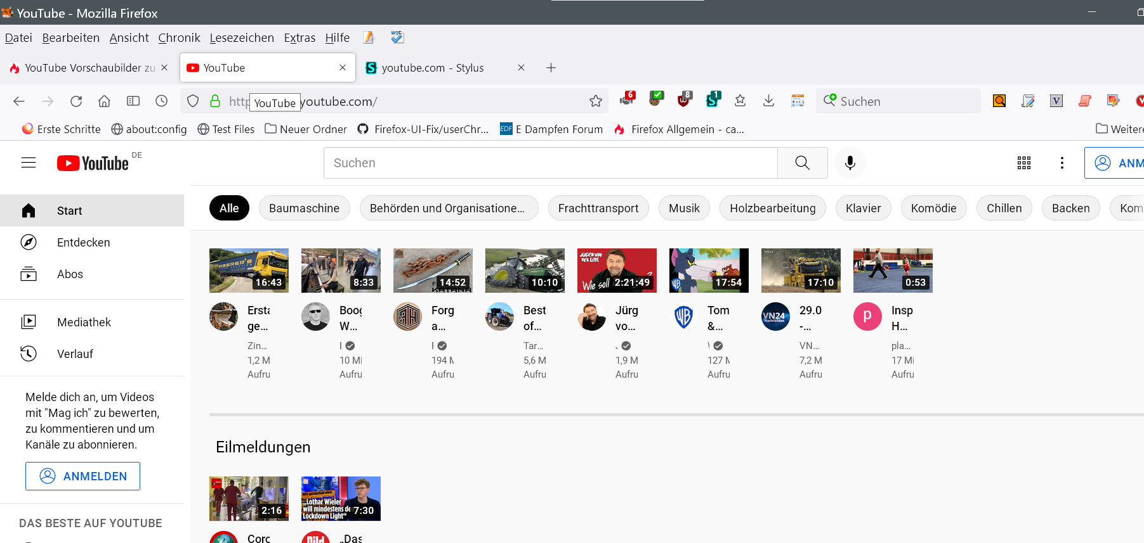The height and width of the screenshot is (543, 1144).
Task: Select the Klavier filter chip
Action: click(x=863, y=208)
